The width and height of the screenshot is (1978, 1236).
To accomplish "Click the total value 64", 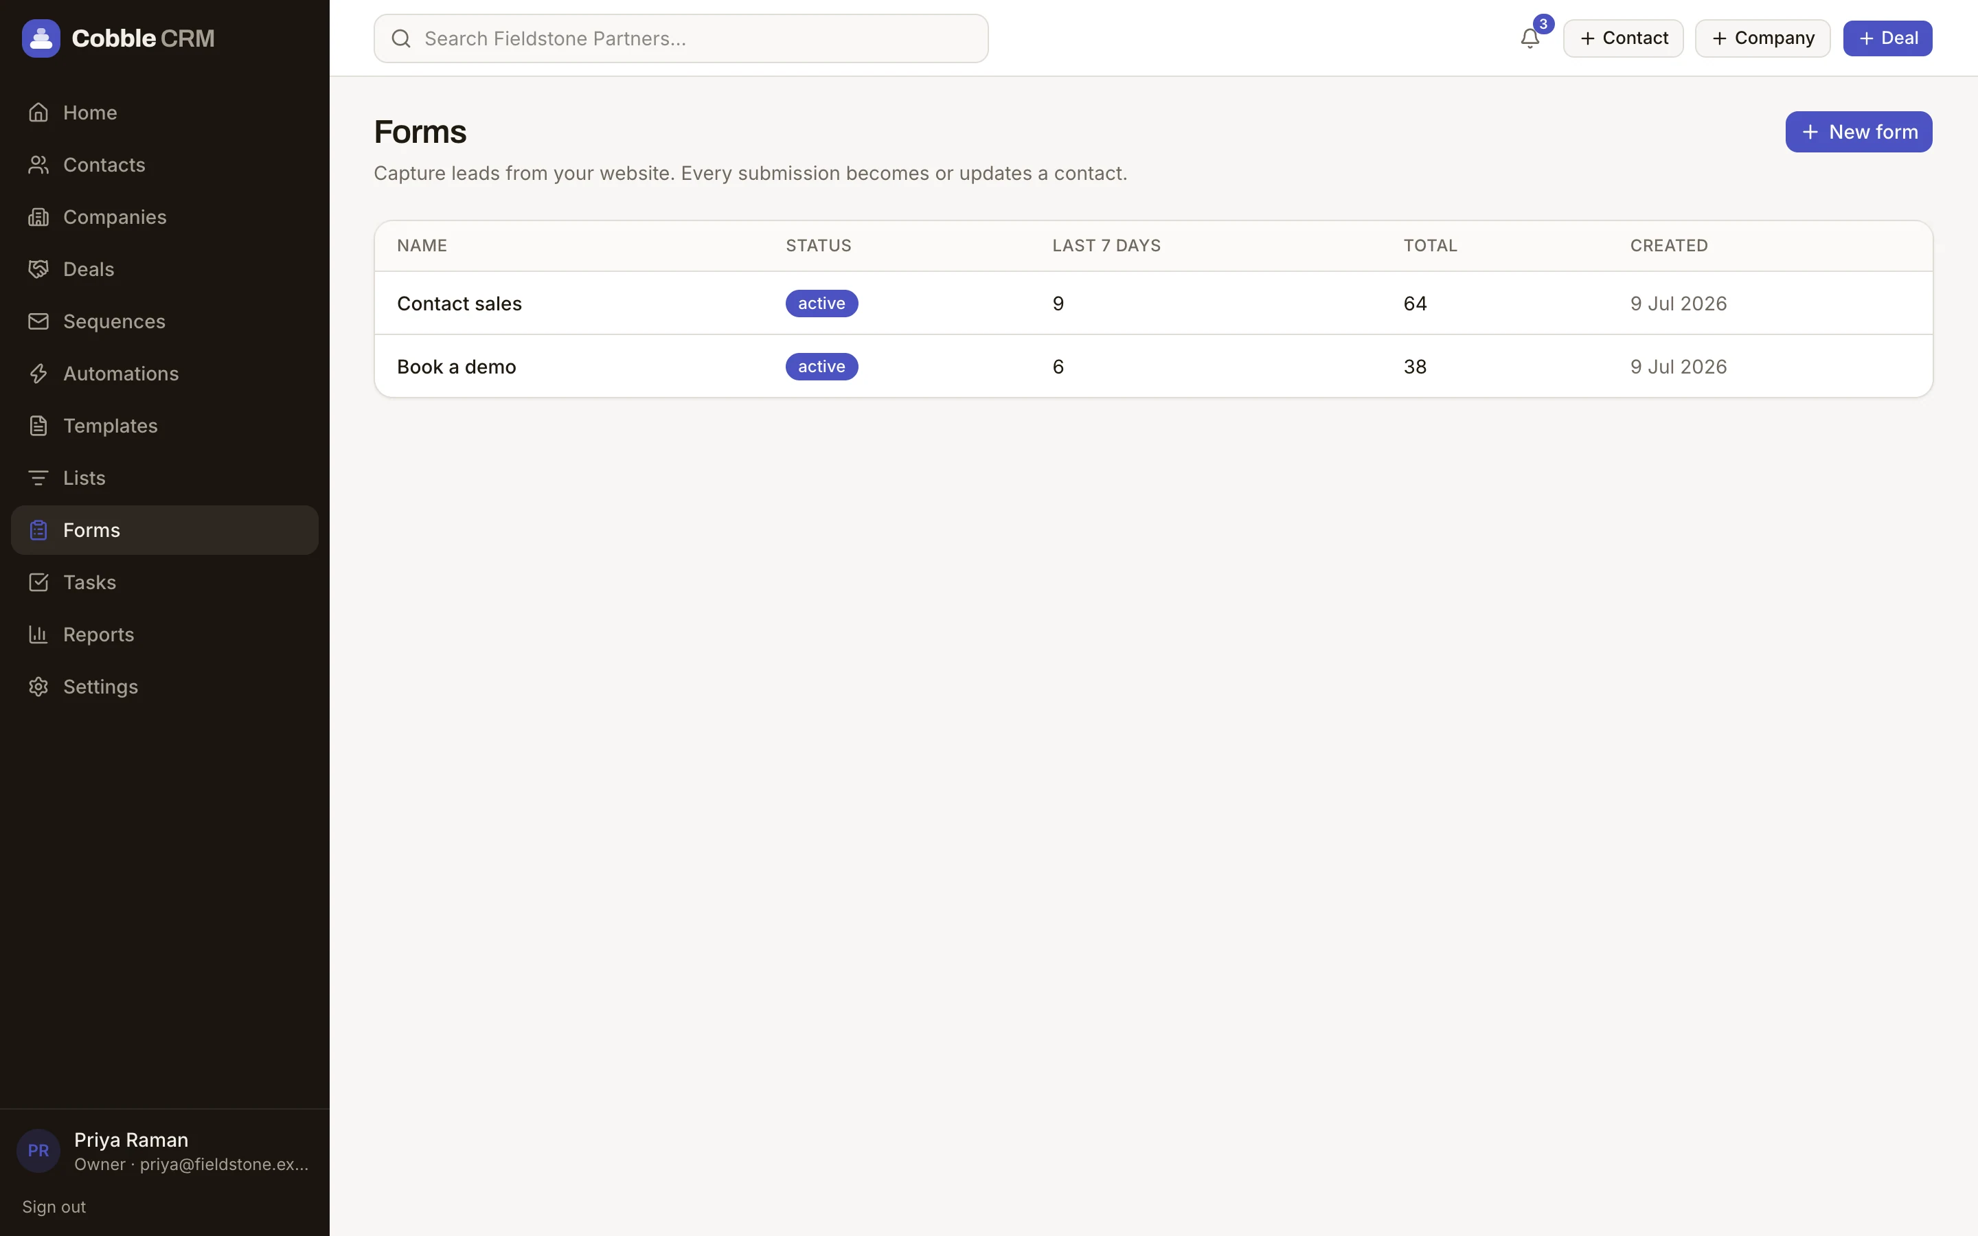I will pos(1415,304).
